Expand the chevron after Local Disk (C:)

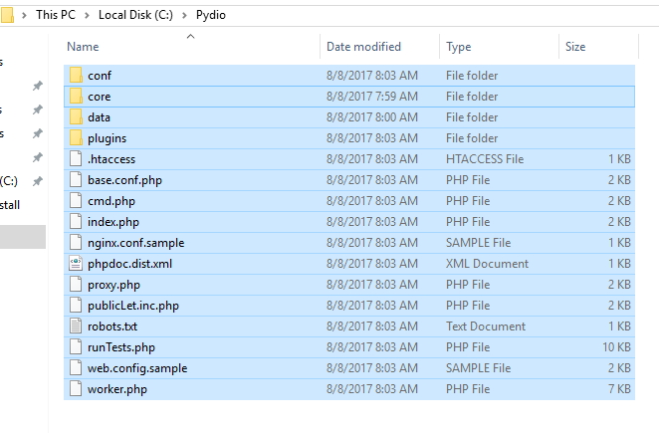(x=184, y=15)
